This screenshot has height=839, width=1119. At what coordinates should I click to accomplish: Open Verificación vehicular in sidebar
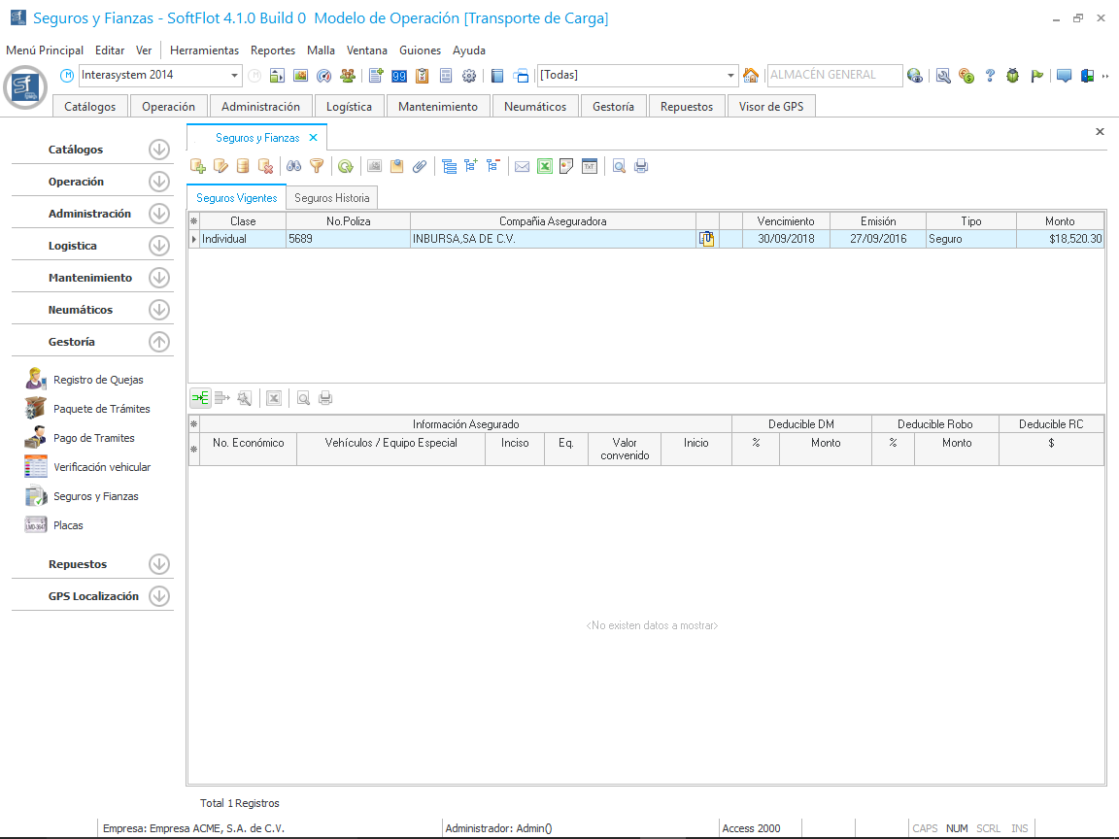102,467
